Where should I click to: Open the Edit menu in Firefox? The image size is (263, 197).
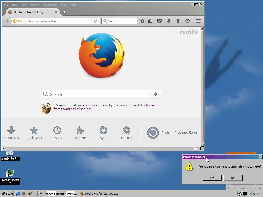14,5
